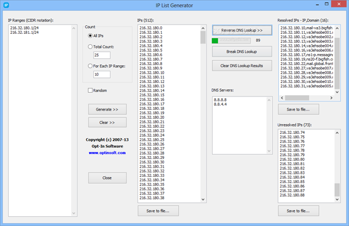
Task: Save the IPs list to file
Action: coord(158,211)
